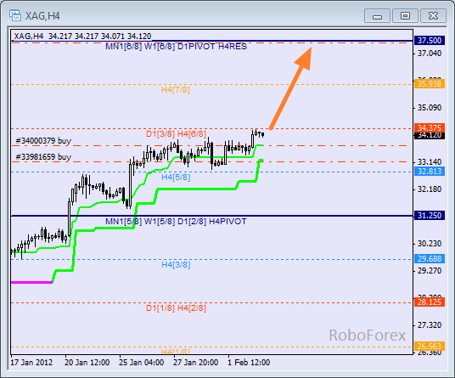The width and height of the screenshot is (455, 378).
Task: Click the 32.813 blue price tag
Action: click(x=430, y=172)
